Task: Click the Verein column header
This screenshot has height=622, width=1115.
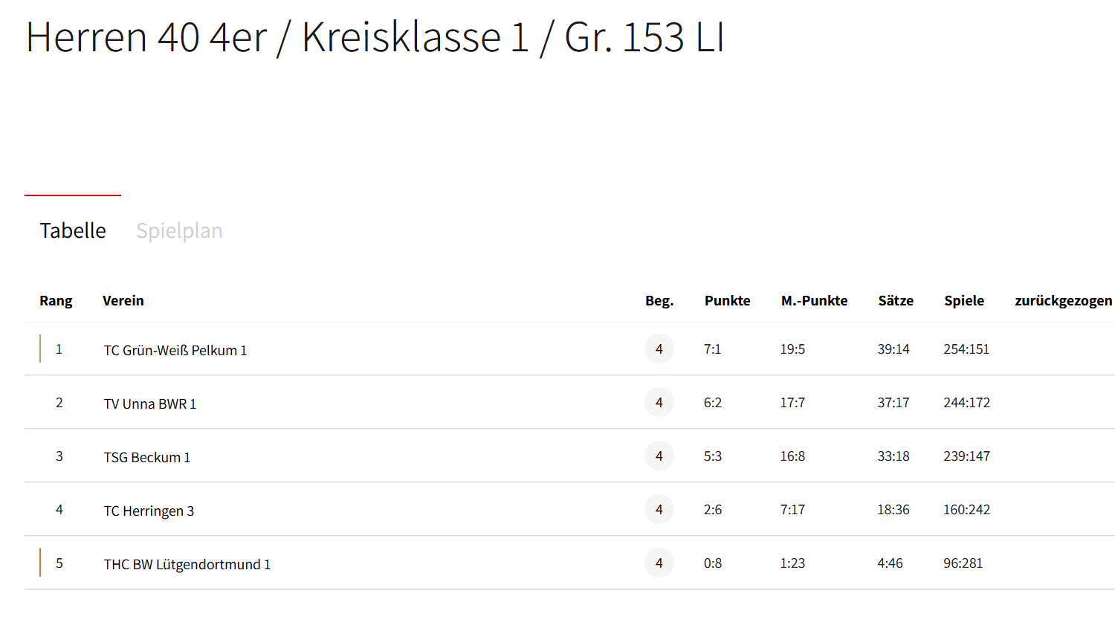Action: (123, 300)
